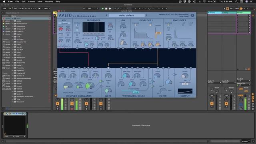Click the LFO freq dial
256x144 pixels.
point(123,43)
